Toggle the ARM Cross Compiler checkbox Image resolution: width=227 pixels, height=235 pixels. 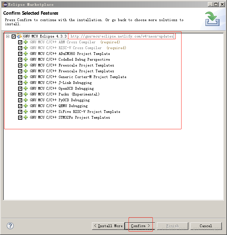20,42
